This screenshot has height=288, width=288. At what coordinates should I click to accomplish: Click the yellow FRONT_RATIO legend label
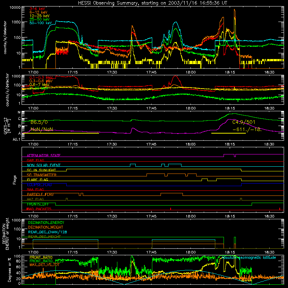coord(41,258)
